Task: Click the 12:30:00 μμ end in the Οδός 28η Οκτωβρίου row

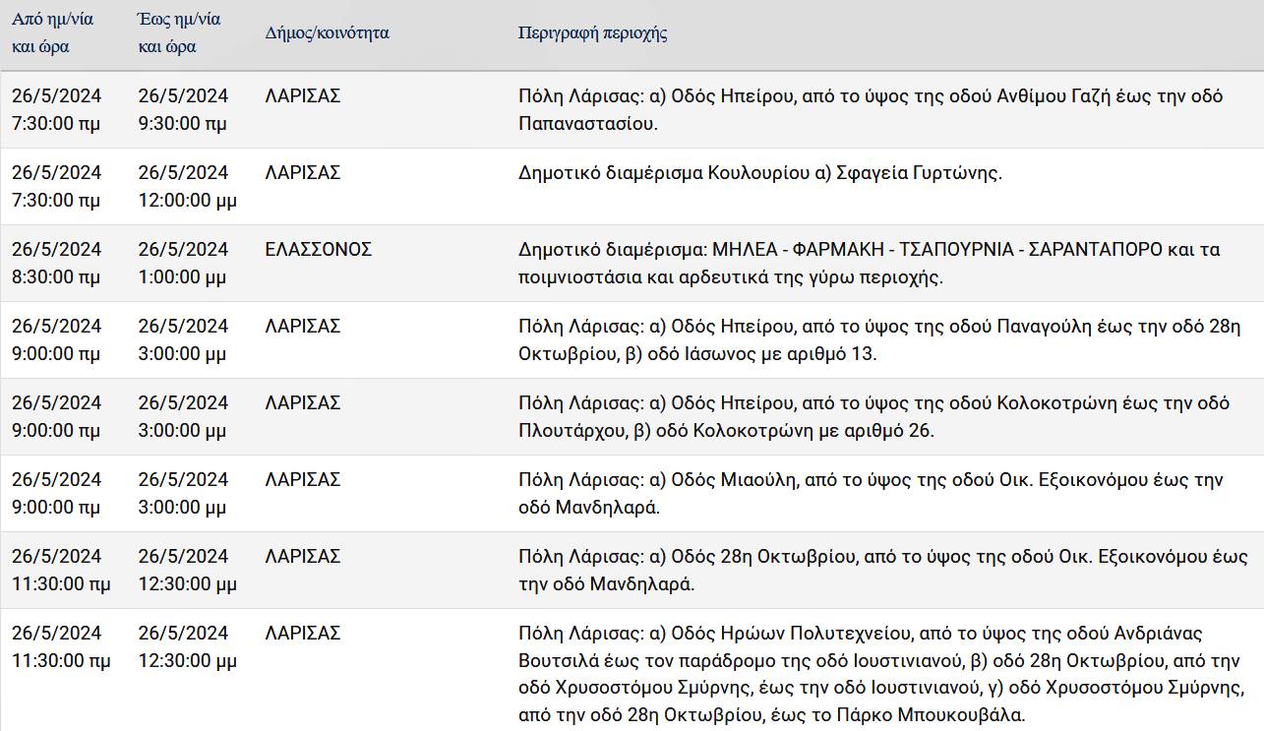Action: pos(188,570)
